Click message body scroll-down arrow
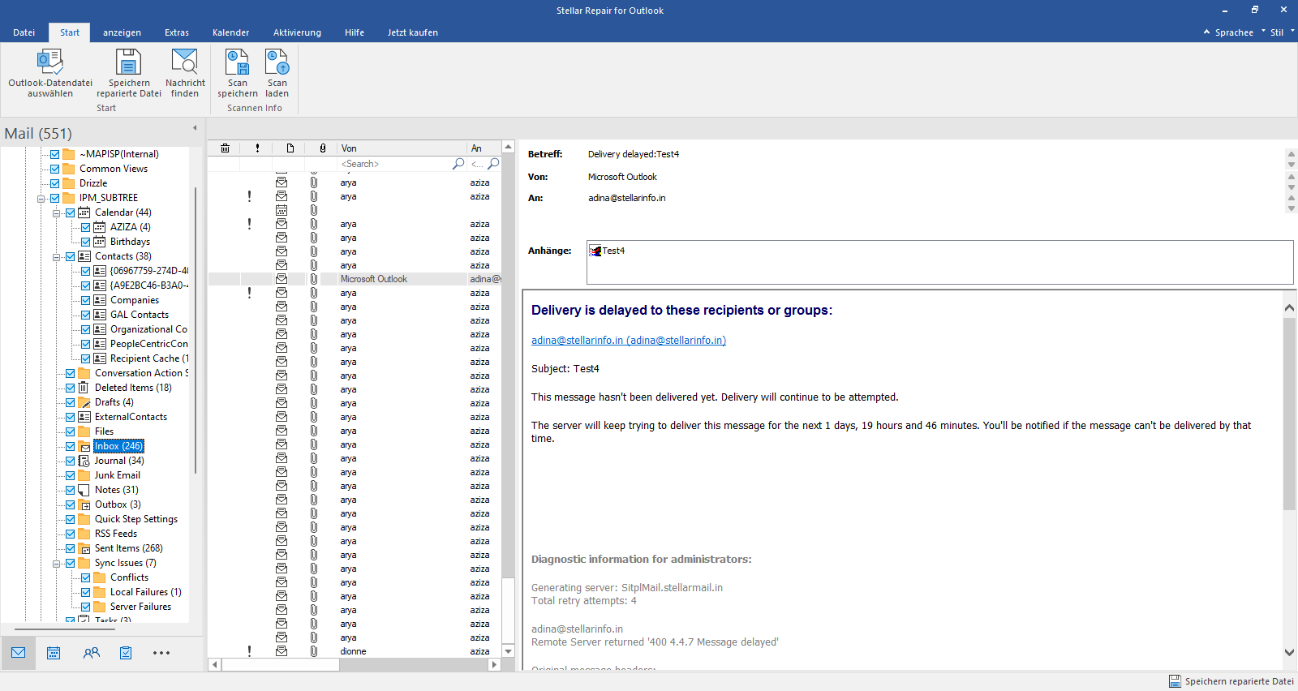Viewport: 1298px width, 691px height. coord(1289,652)
